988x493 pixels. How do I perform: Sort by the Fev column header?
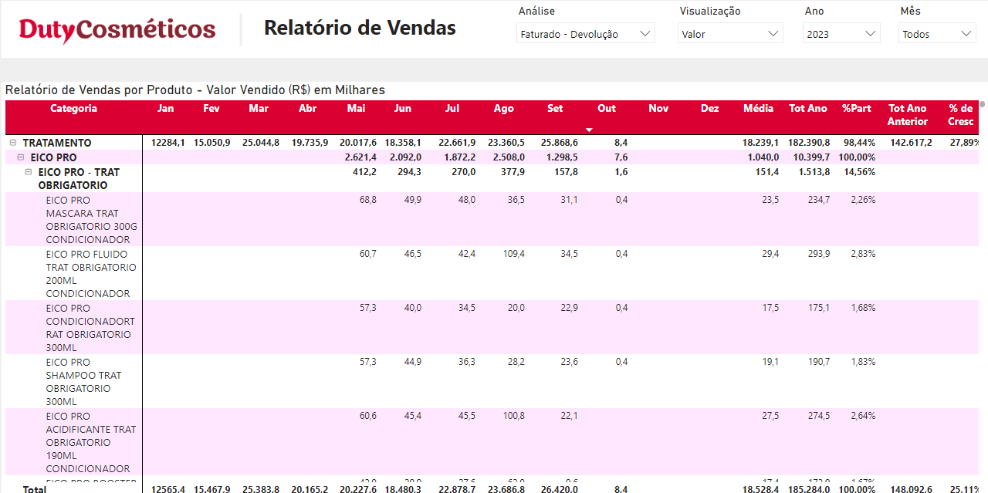(x=211, y=109)
